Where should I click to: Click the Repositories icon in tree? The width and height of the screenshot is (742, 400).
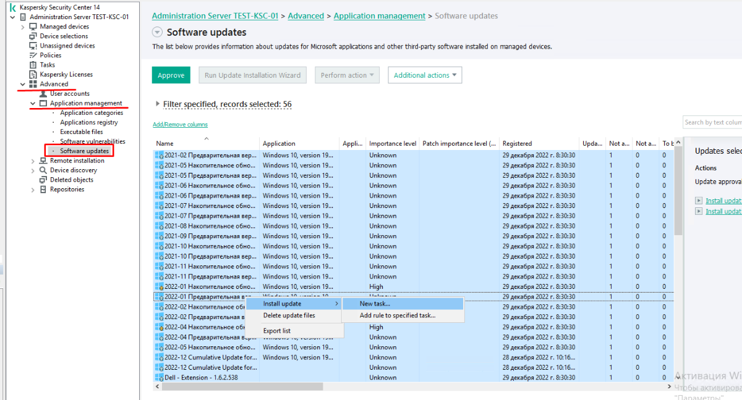(x=43, y=190)
